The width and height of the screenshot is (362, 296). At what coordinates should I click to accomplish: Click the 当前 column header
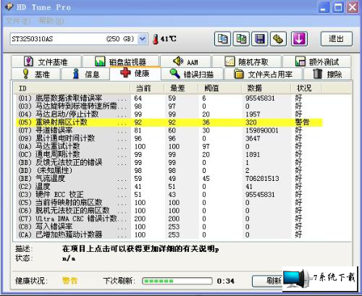(x=147, y=88)
